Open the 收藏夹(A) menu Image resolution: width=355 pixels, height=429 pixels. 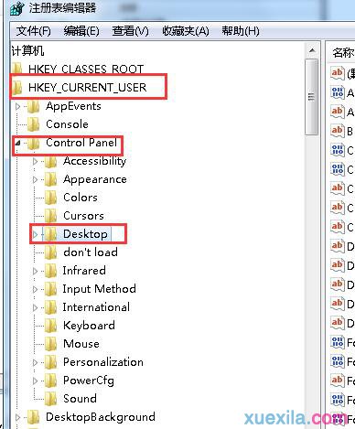tap(186, 31)
